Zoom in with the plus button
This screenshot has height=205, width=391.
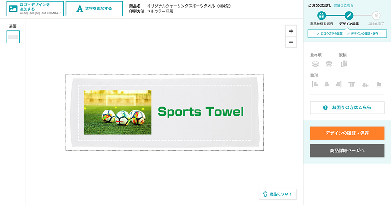(291, 31)
